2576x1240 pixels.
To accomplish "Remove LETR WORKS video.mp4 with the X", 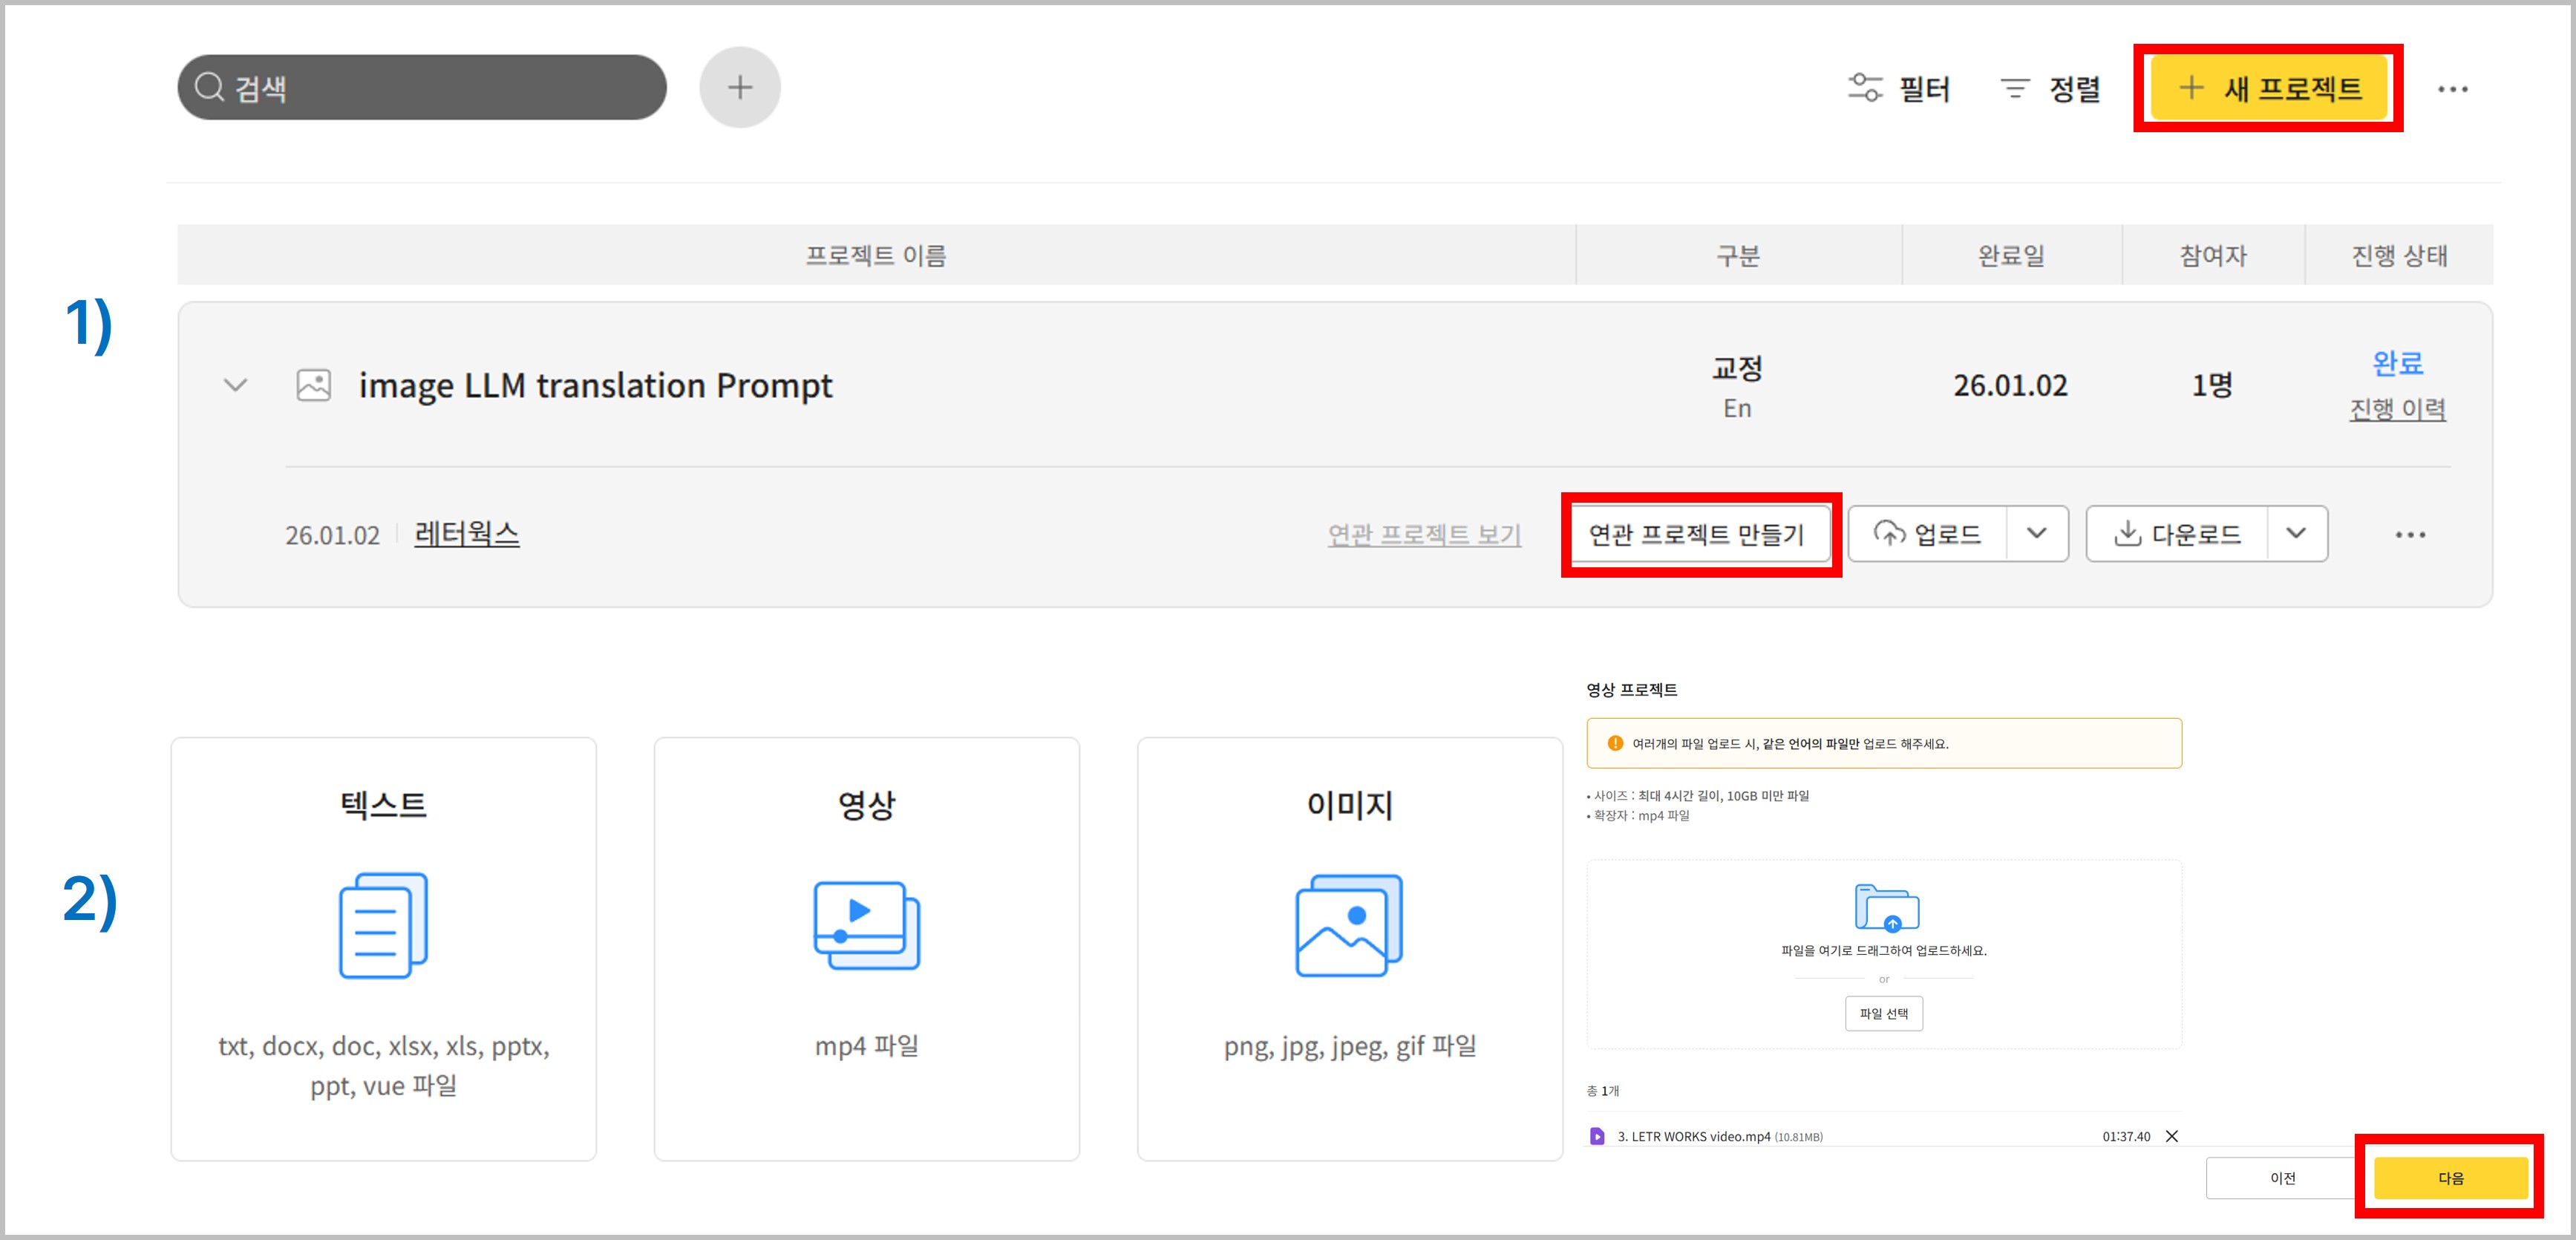I will point(2172,1136).
